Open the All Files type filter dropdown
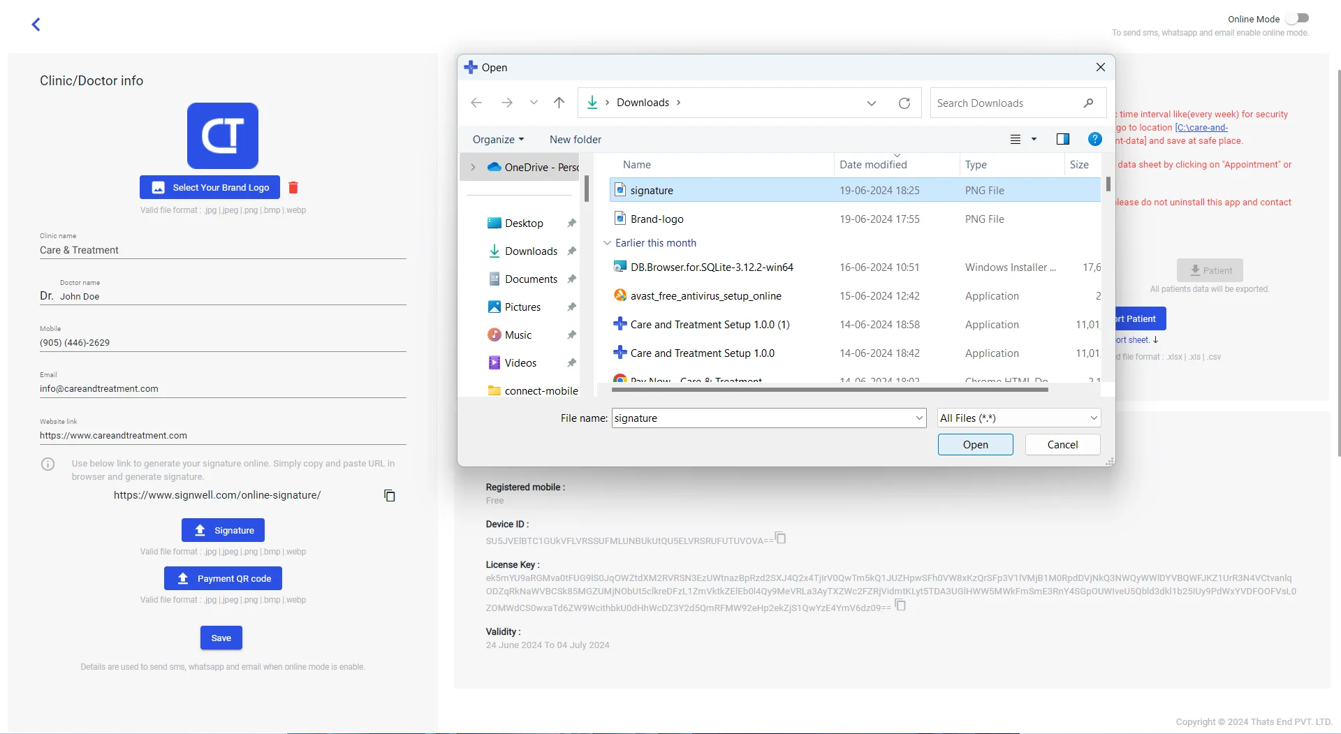The width and height of the screenshot is (1341, 734). 1018,418
